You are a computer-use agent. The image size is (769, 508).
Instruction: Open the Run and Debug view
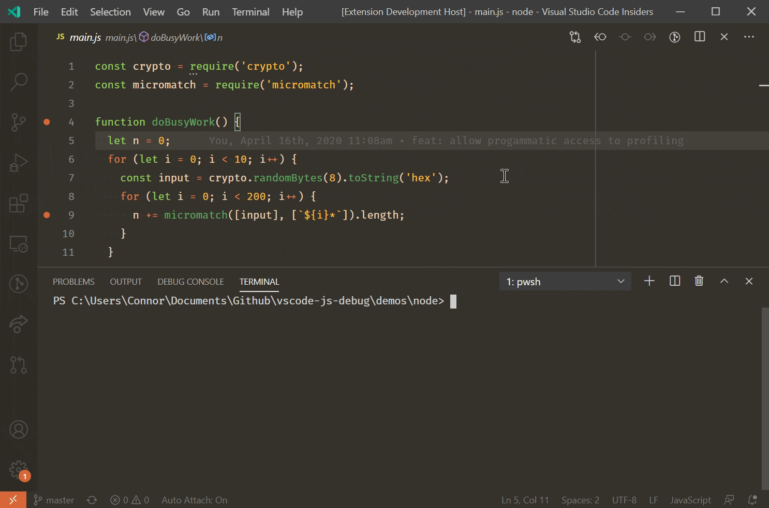[x=19, y=162]
